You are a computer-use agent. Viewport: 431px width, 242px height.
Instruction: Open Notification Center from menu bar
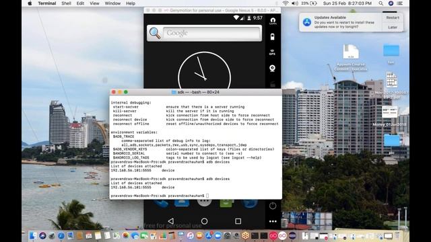(x=400, y=3)
